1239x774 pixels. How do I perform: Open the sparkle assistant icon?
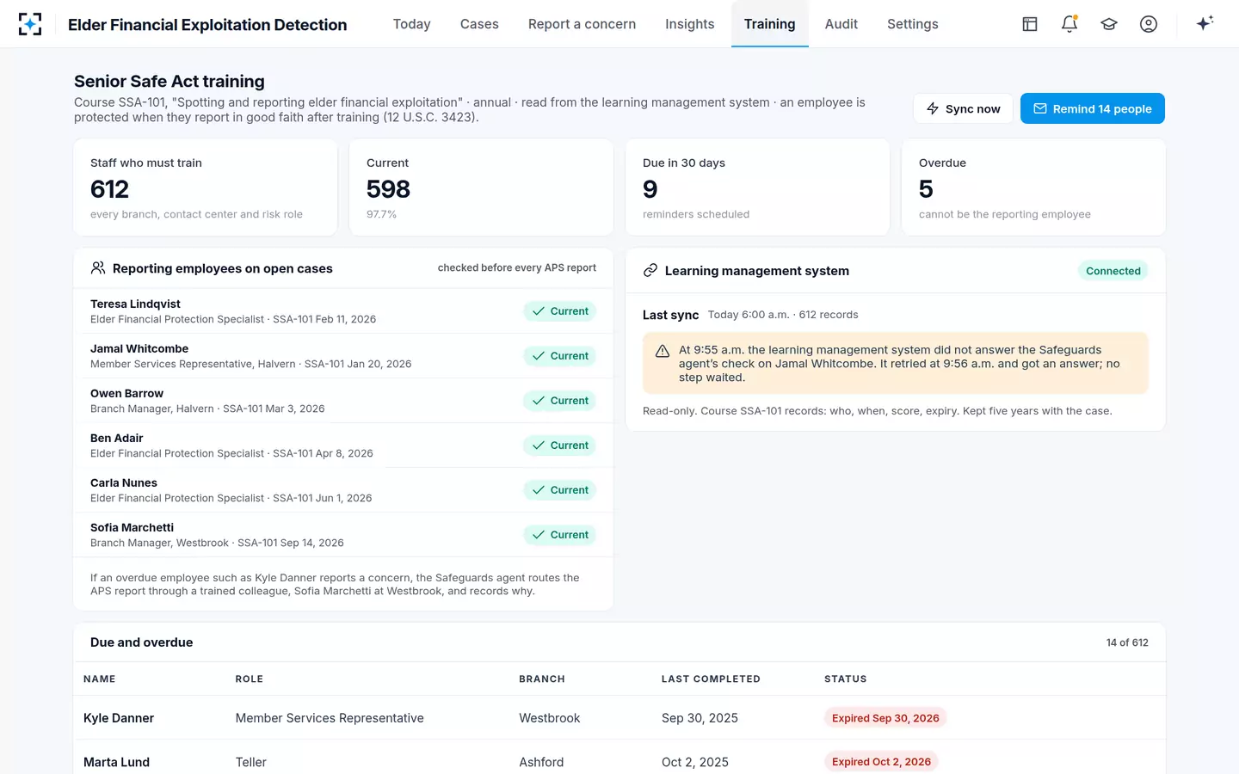[x=1205, y=23]
